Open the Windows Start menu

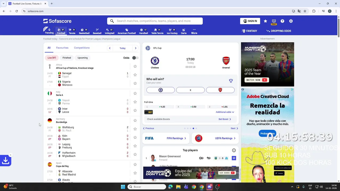tap(123, 187)
